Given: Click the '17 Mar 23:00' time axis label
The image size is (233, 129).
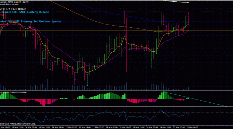Looking at the screenshot, I should 98,128.
